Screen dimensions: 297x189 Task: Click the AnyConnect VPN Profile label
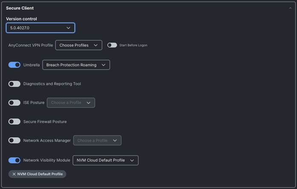pyautogui.click(x=30, y=45)
